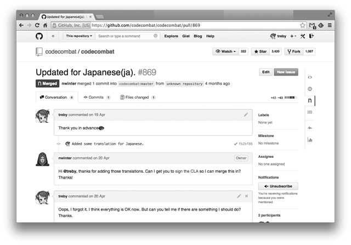The height and width of the screenshot is (245, 351).
Task: Open Gmail checker extension icon
Action: (312, 26)
